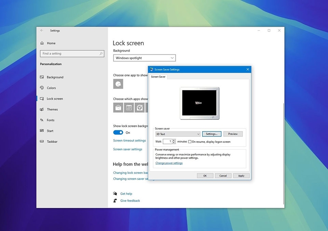Image resolution: width=328 pixels, height=231 pixels.
Task: Toggle Show lock screen background switch
Action: pyautogui.click(x=118, y=133)
